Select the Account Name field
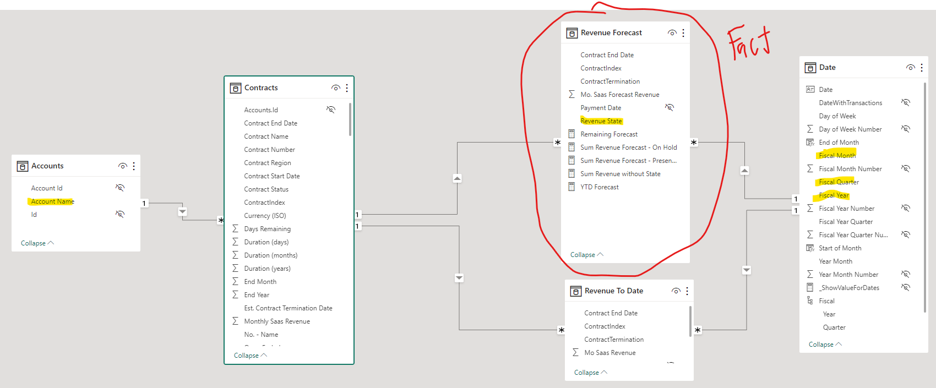This screenshot has height=388, width=936. coord(52,201)
